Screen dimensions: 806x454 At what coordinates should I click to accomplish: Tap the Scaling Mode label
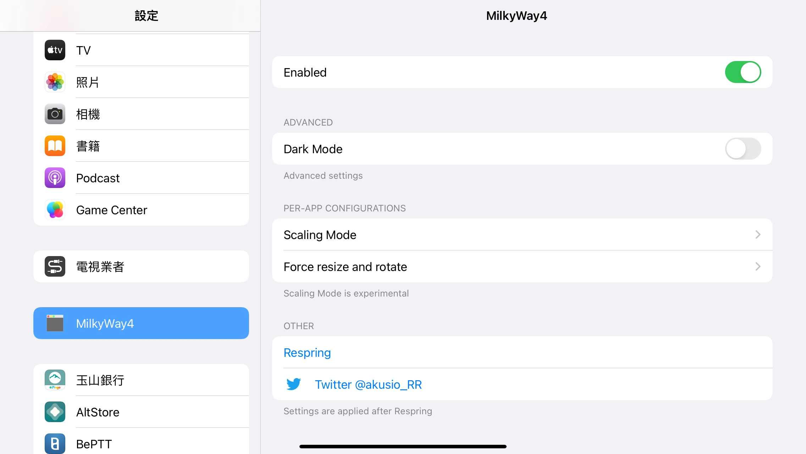coord(320,235)
